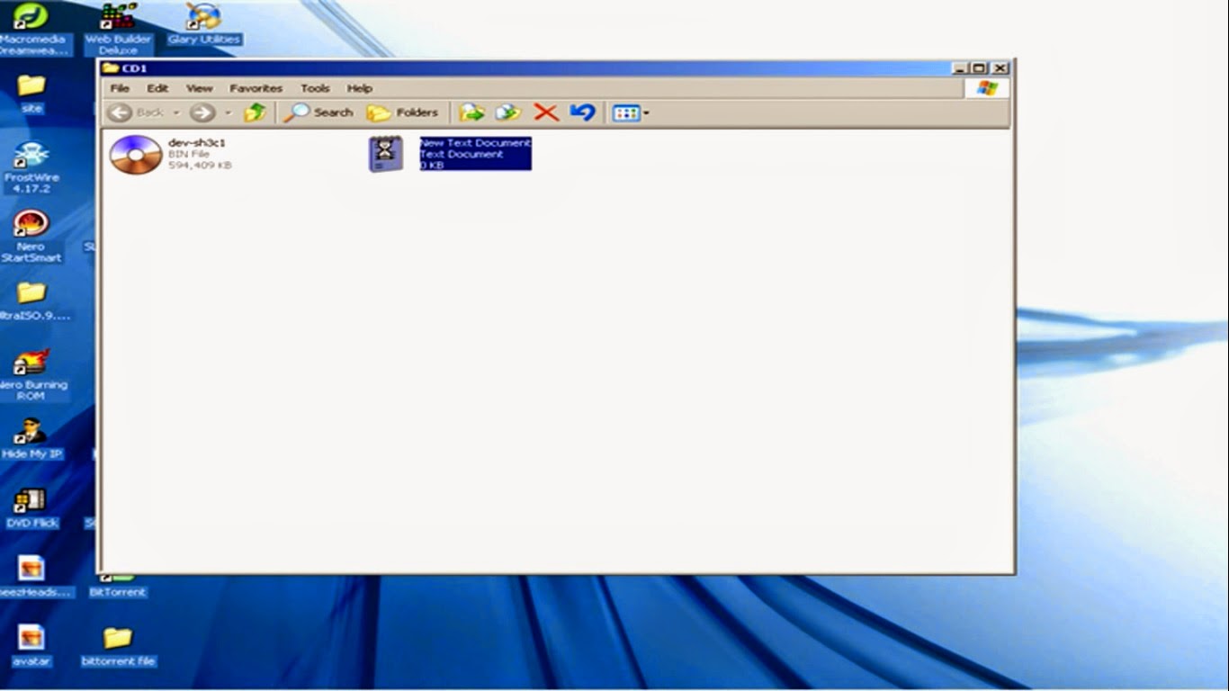Viewport: 1229px width, 691px height.
Task: Delete the selected file with the red X
Action: click(x=545, y=112)
